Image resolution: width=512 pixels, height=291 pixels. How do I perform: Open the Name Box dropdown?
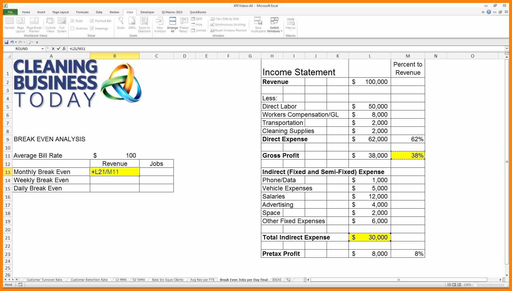point(42,49)
